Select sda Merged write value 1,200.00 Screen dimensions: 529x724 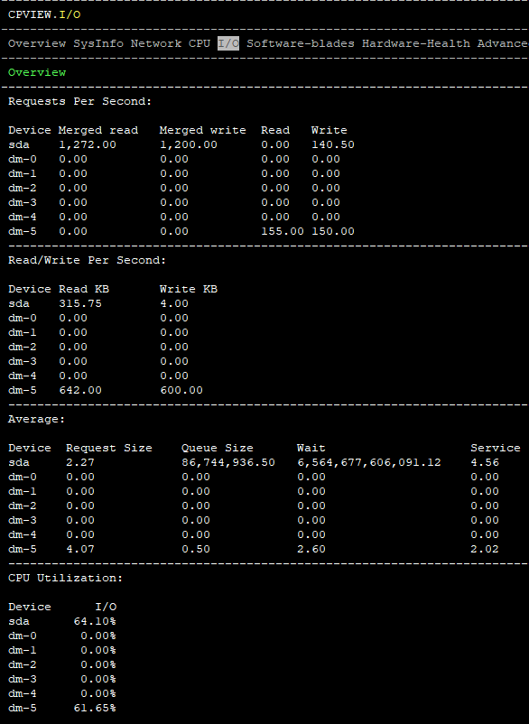189,144
